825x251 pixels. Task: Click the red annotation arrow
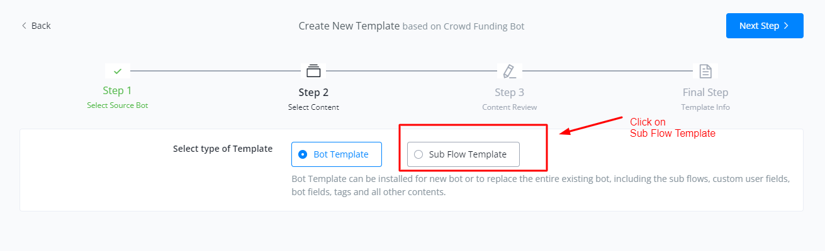point(593,125)
